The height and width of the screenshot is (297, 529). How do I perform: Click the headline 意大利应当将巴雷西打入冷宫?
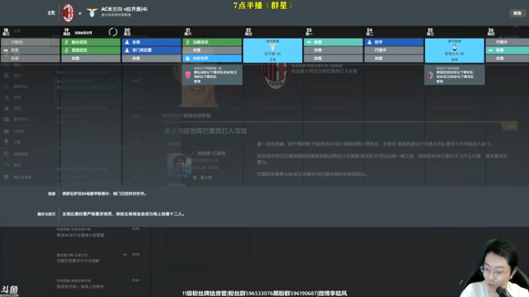click(x=206, y=131)
